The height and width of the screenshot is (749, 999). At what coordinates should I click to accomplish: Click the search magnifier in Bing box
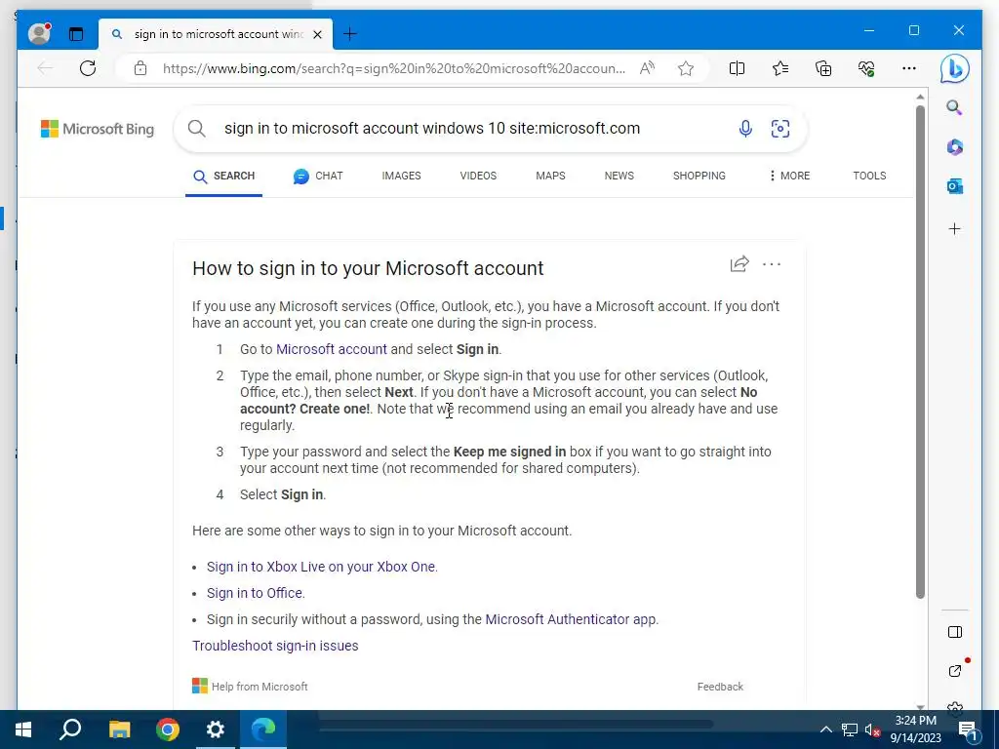point(197,129)
